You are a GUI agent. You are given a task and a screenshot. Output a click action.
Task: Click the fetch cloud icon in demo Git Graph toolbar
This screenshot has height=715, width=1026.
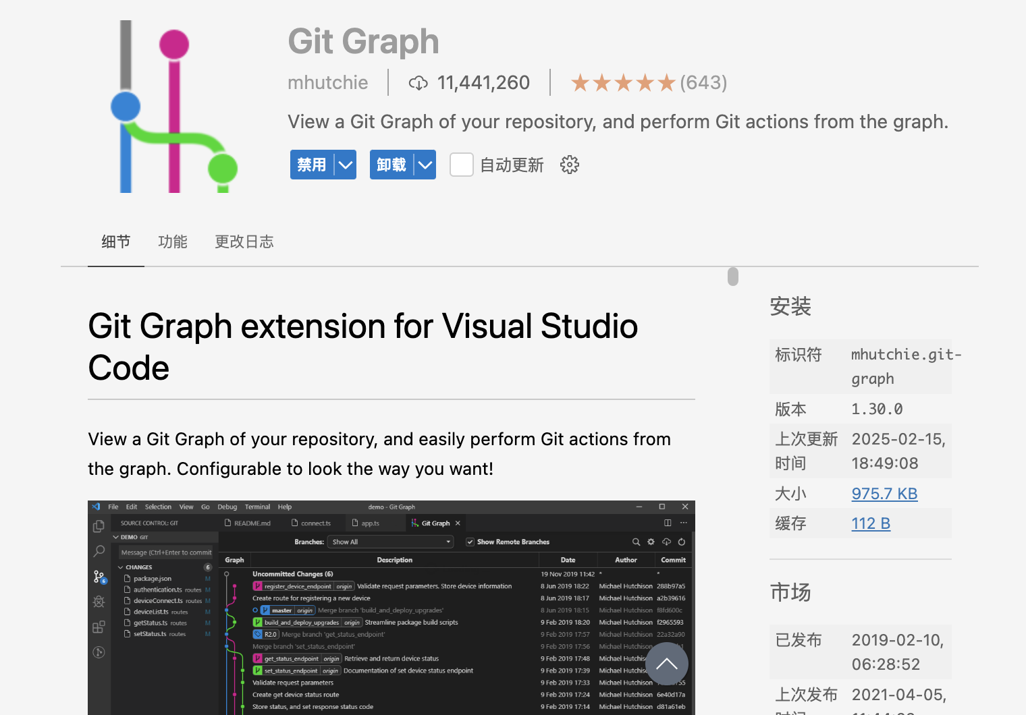[666, 542]
